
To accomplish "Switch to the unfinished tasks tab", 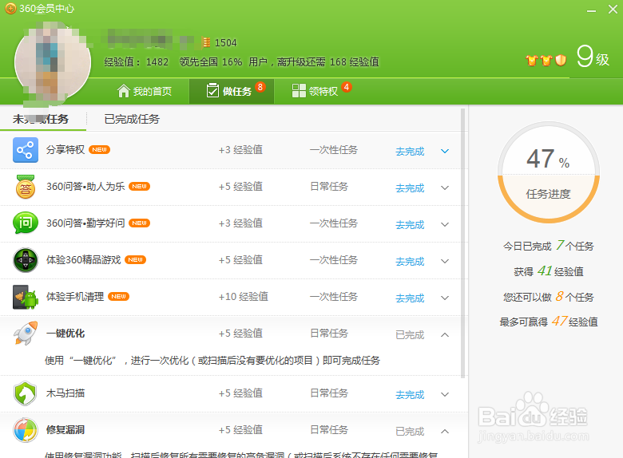I will coord(41,119).
